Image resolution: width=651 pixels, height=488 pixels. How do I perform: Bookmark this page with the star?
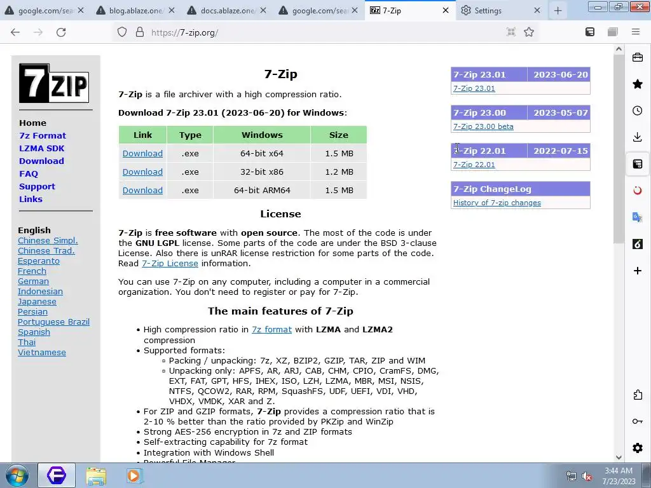point(528,32)
